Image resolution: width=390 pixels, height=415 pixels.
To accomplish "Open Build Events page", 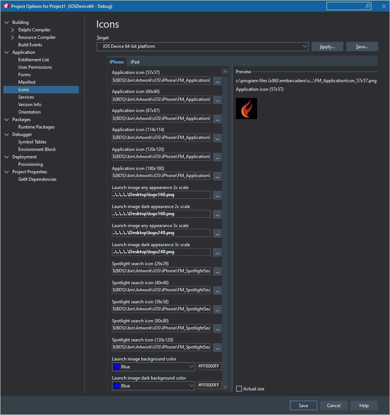I will coord(30,45).
